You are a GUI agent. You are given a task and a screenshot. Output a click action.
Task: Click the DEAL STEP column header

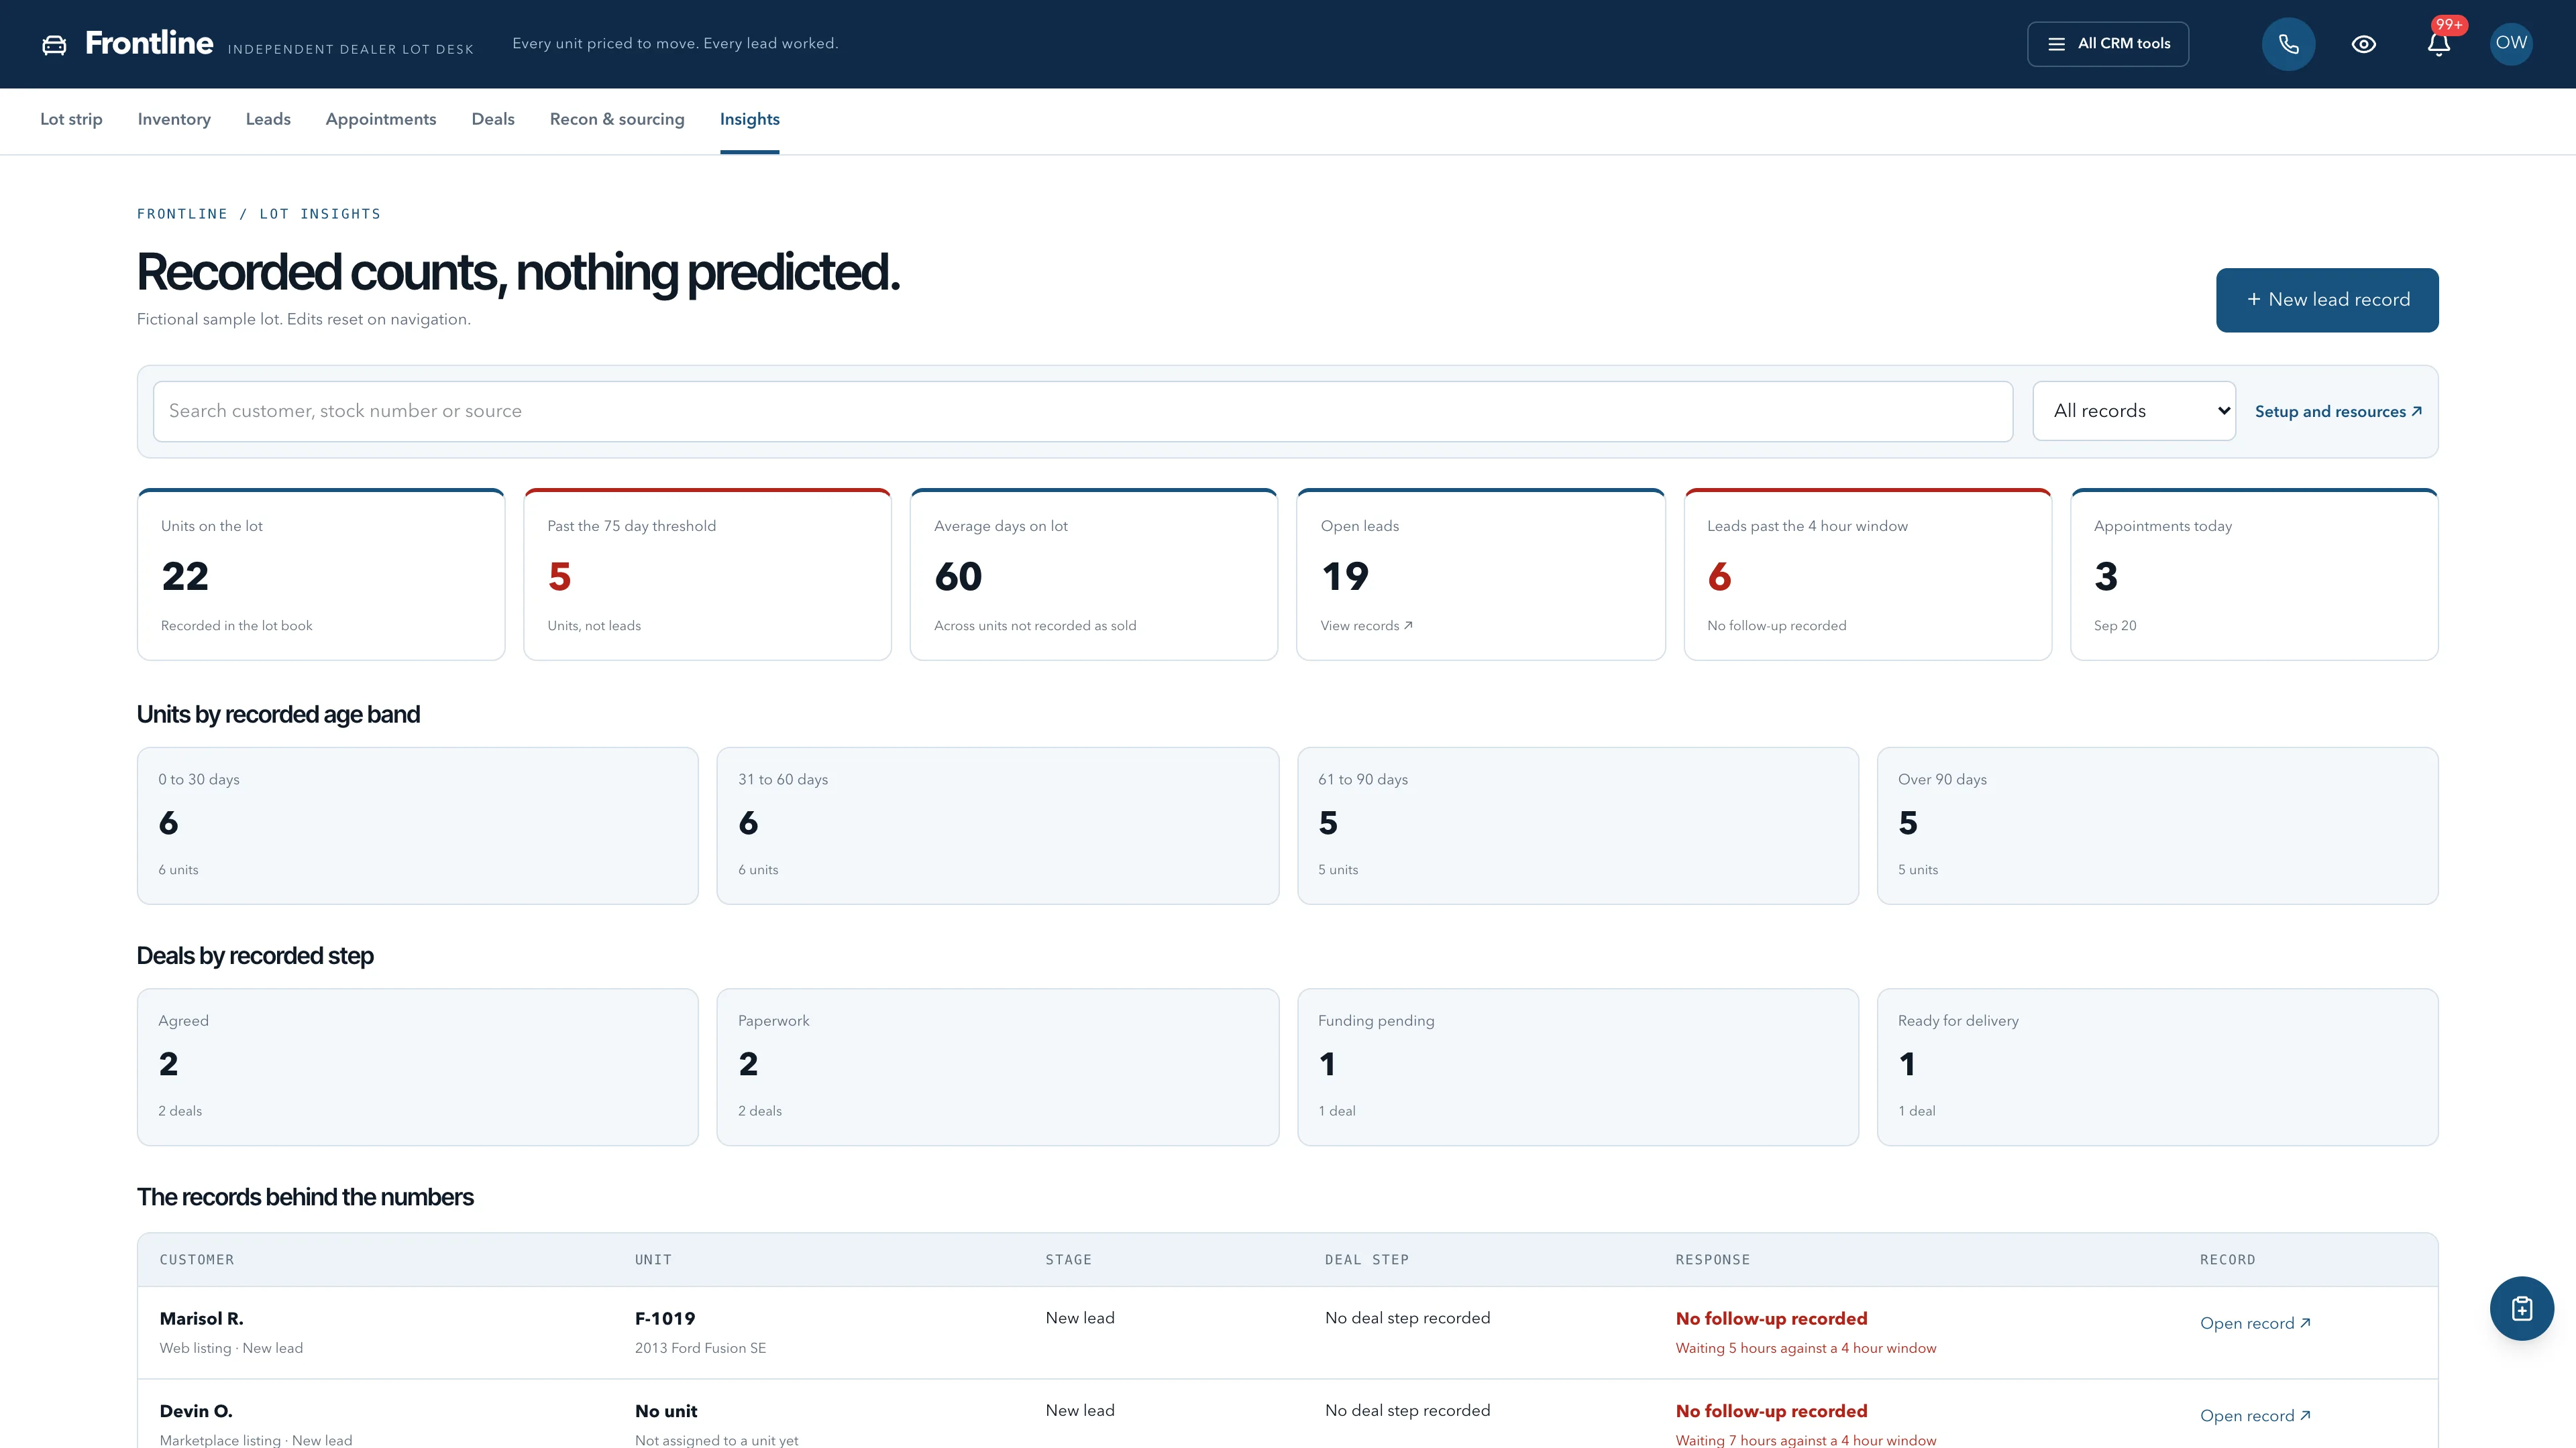pyautogui.click(x=1367, y=1260)
